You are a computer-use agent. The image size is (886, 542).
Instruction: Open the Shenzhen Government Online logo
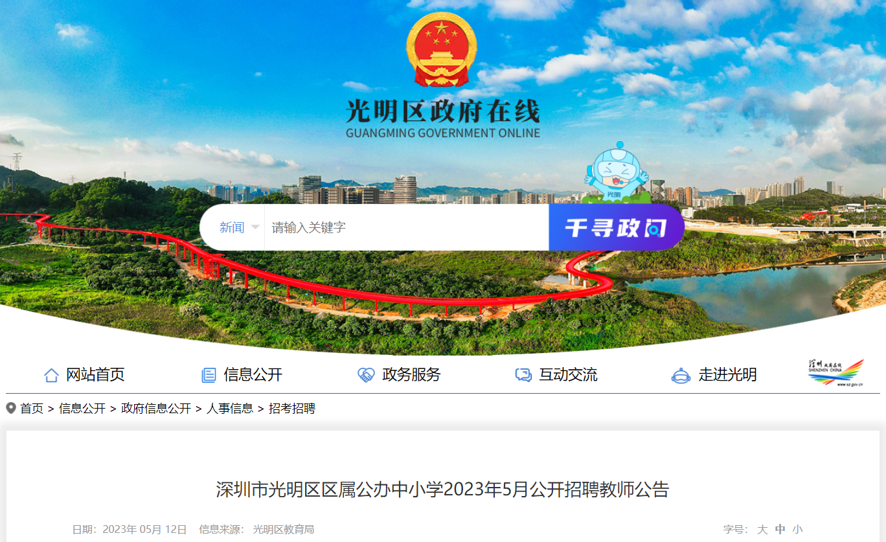835,373
